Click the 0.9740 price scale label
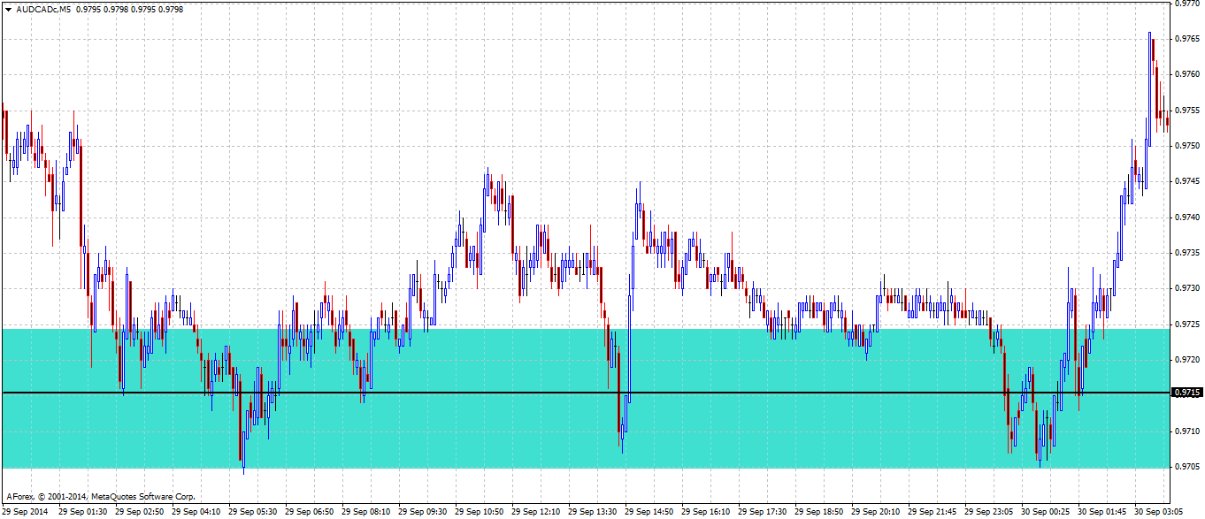This screenshot has width=1205, height=519. (1186, 217)
